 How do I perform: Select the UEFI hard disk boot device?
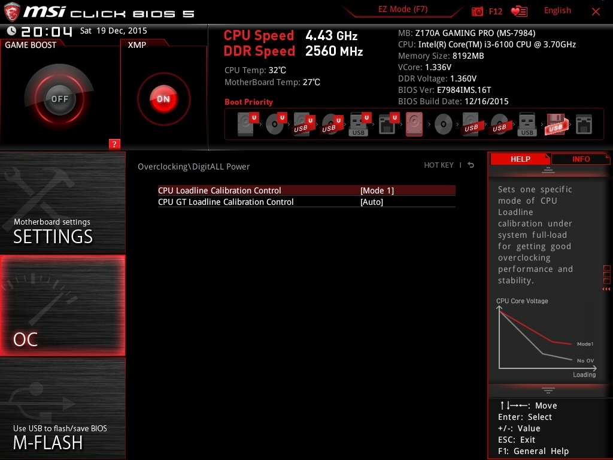pyautogui.click(x=248, y=123)
